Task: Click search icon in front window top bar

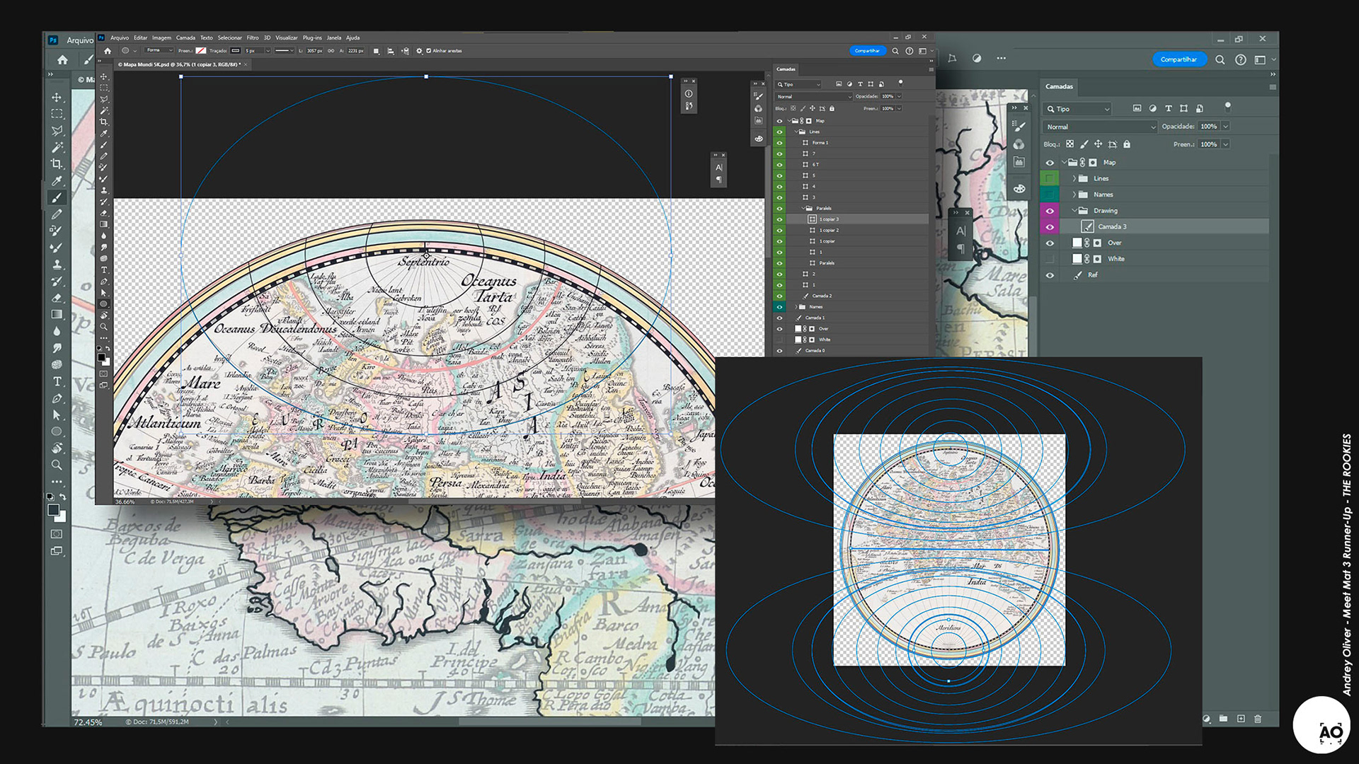Action: tap(895, 51)
